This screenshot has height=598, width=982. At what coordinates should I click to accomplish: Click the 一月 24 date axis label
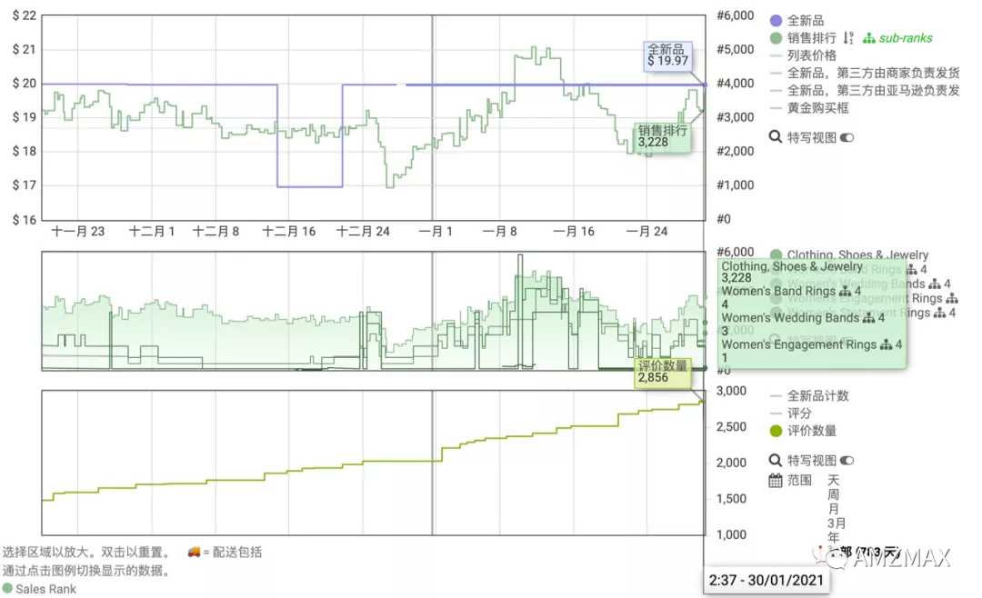(x=647, y=232)
